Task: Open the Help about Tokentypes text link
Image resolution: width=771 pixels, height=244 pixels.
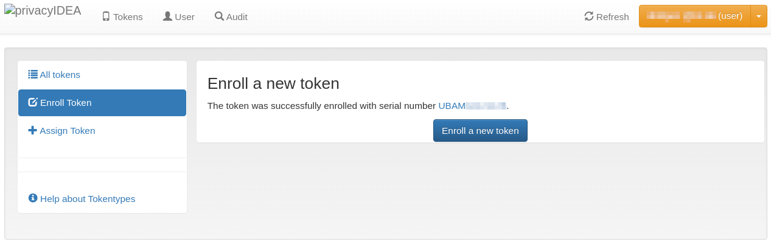Action: (x=88, y=199)
